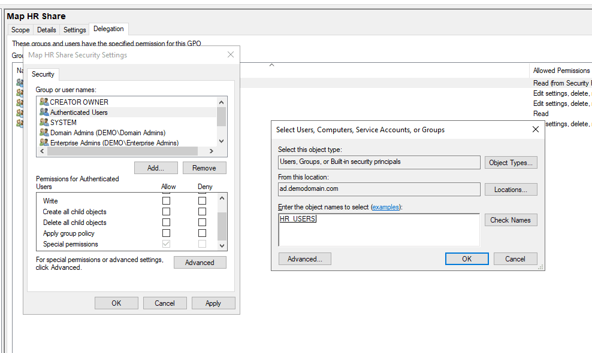Click the object names input field

click(379, 230)
